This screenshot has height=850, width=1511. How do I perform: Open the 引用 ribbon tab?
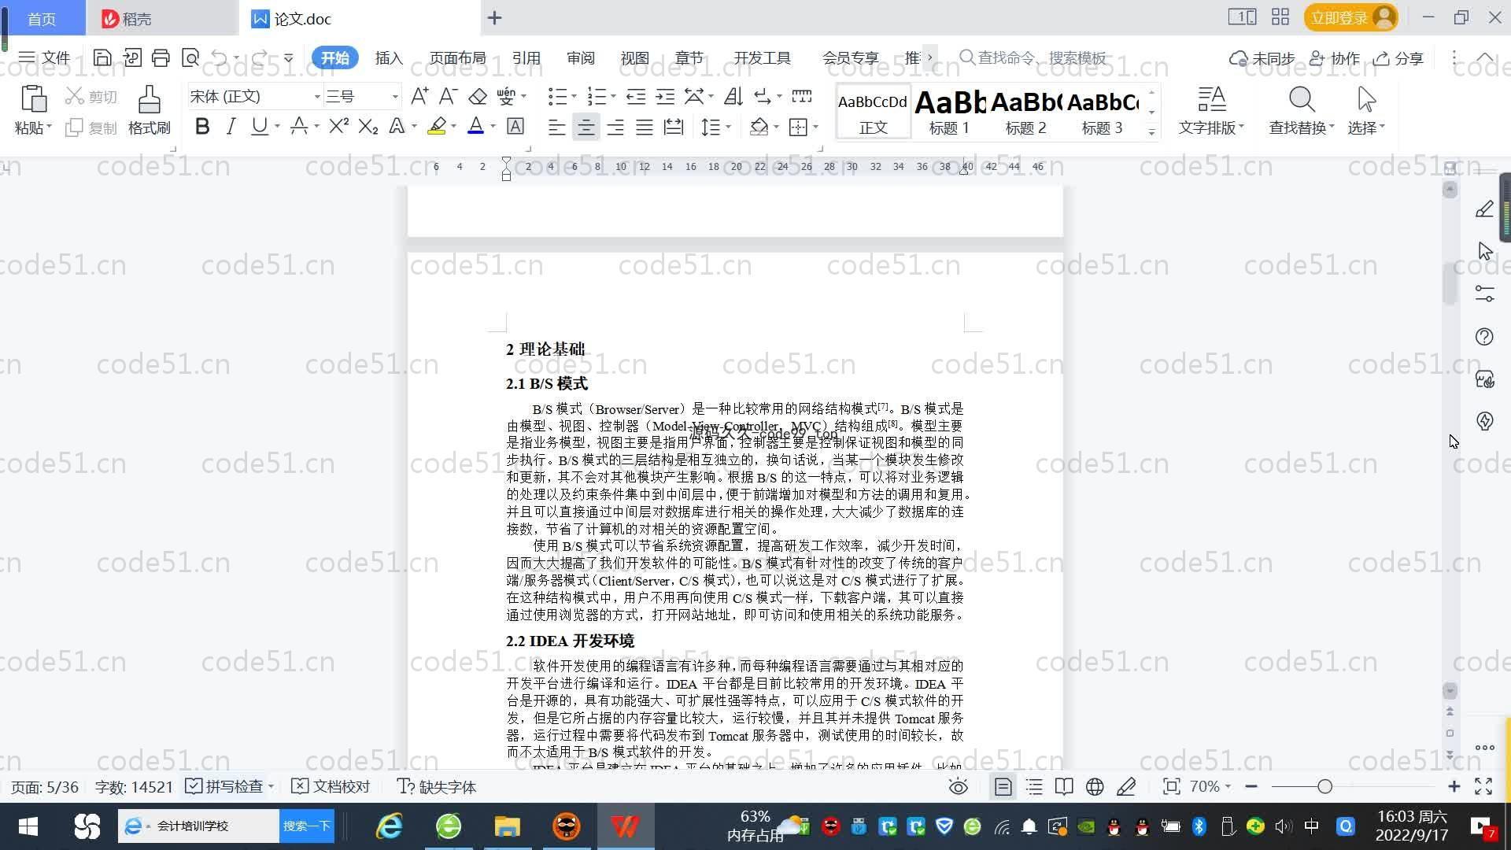pos(526,57)
